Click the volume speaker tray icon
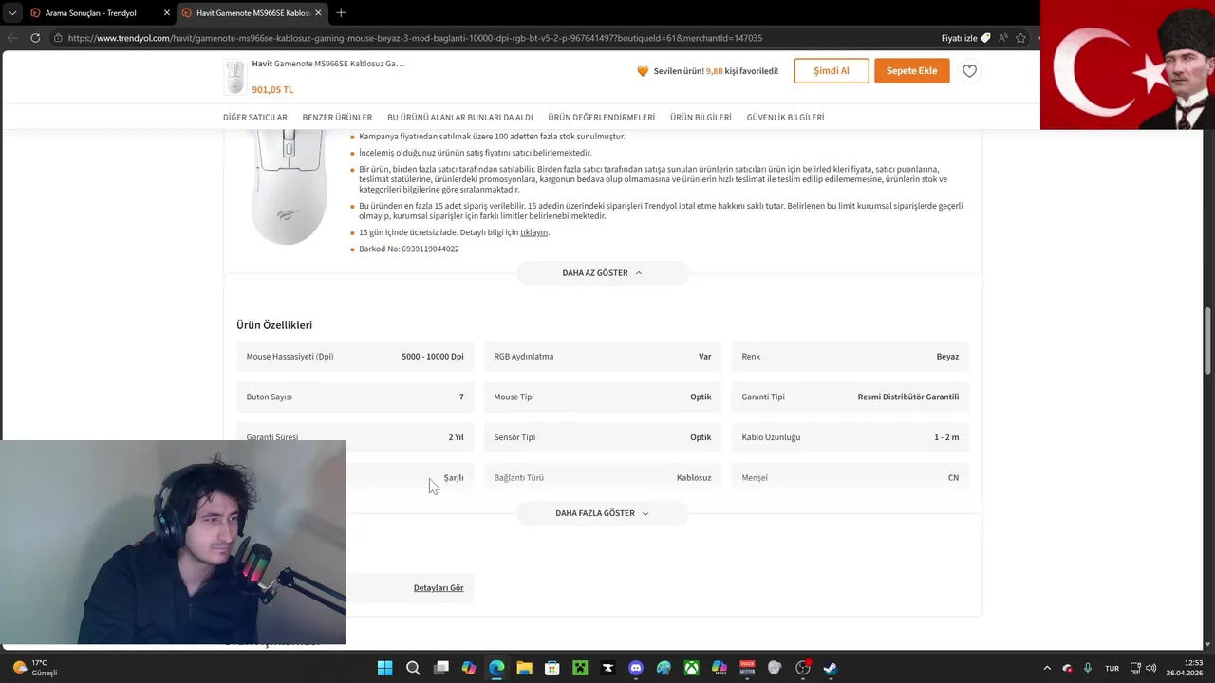The image size is (1215, 683). (1151, 668)
